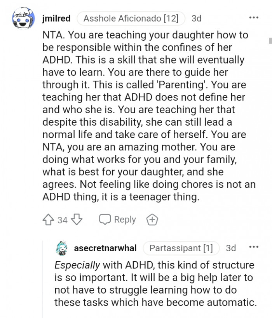Toggle the downvote arrow to remove vote
Viewport: 272px width, 318px height.
[x=76, y=219]
